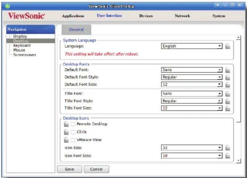
Task: Click lock icon left of Citrix checkbox
Action: [x=66, y=132]
